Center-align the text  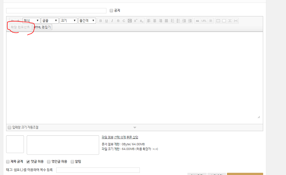[x=155, y=20]
